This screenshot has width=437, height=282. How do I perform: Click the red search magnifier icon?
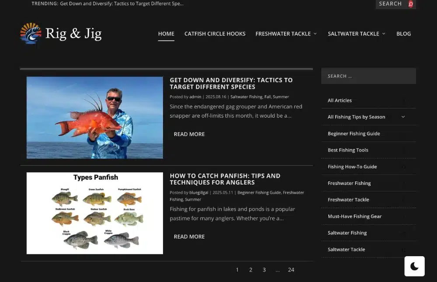(x=410, y=4)
